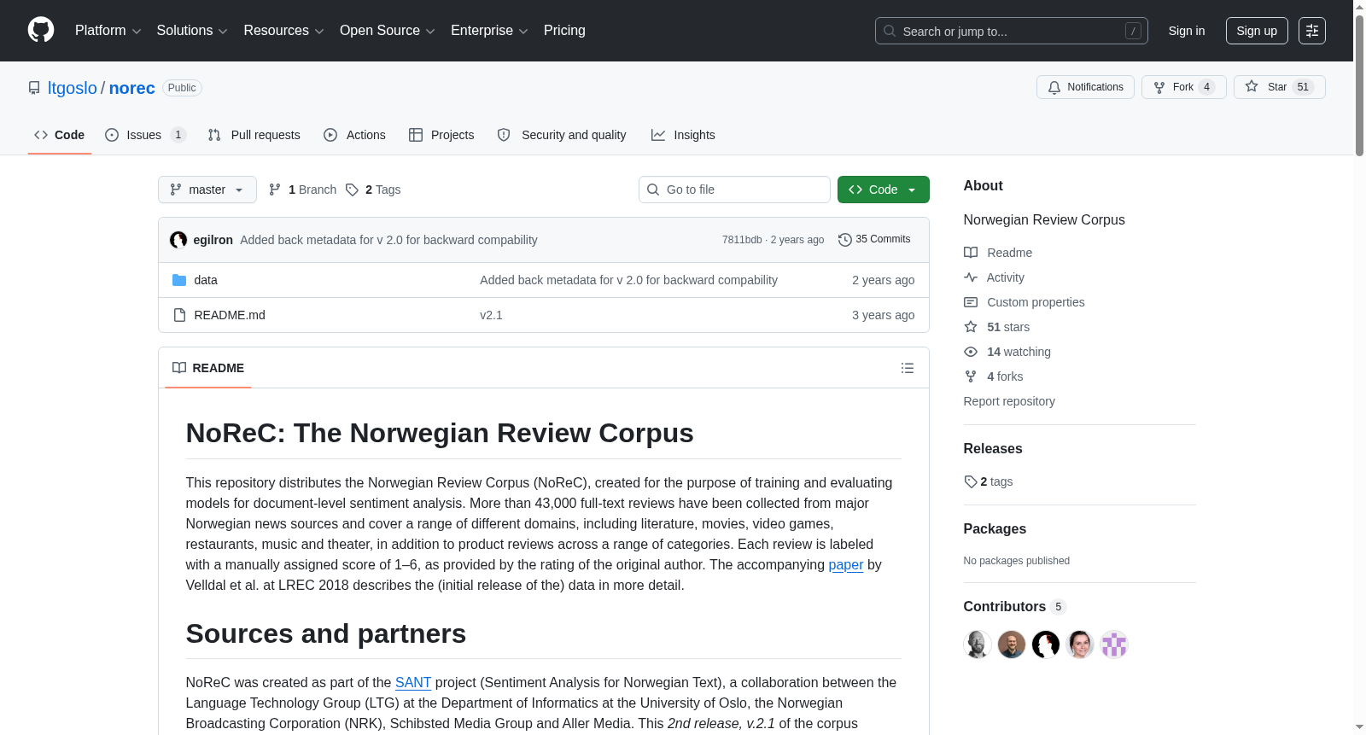Click the magnifier icon in search box
This screenshot has height=735, width=1366.
pyautogui.click(x=890, y=31)
